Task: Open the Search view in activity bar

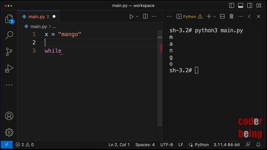Action: pyautogui.click(x=9, y=35)
